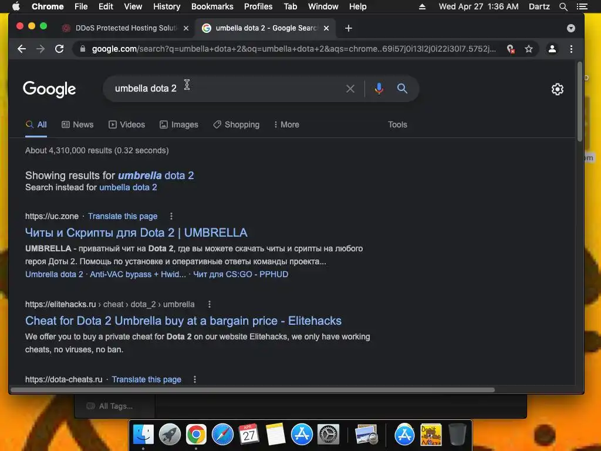Go back using browser back arrow
The height and width of the screenshot is (451, 601).
tap(22, 49)
